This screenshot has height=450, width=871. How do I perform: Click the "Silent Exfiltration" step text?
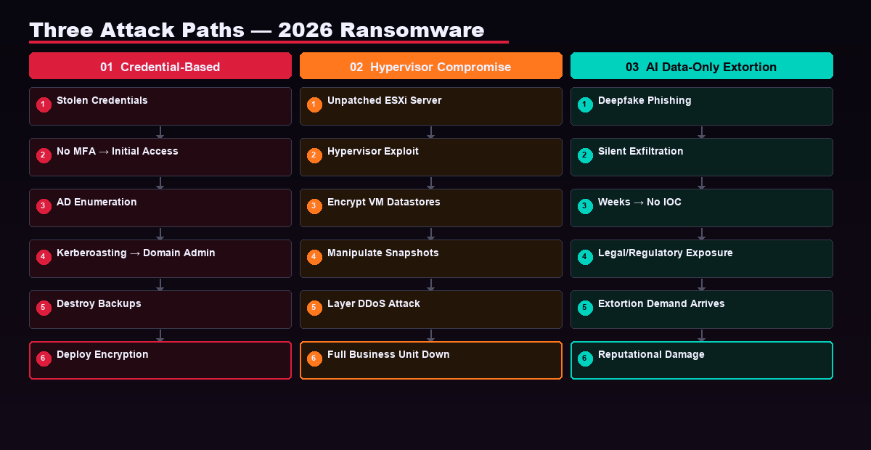(x=641, y=151)
